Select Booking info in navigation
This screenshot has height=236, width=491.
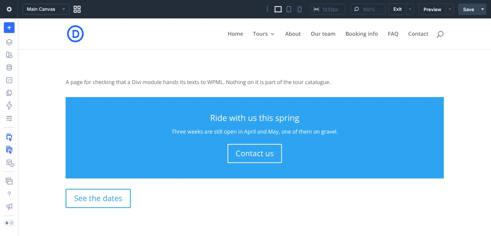click(362, 34)
